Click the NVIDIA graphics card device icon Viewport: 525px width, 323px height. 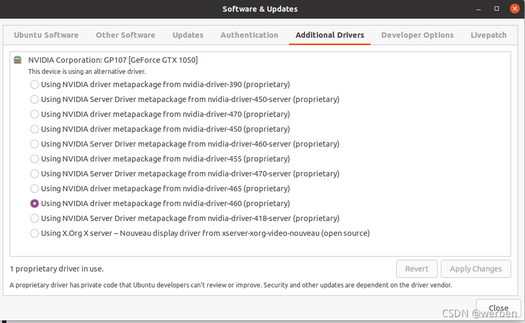(18, 60)
